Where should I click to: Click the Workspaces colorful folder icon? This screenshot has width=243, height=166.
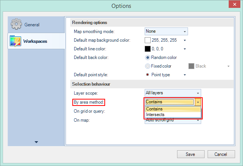coord(16,41)
